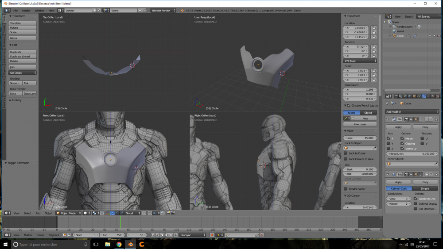Image resolution: width=443 pixels, height=249 pixels.
Task: Open the Constraints properties tab icon
Action: (419, 96)
